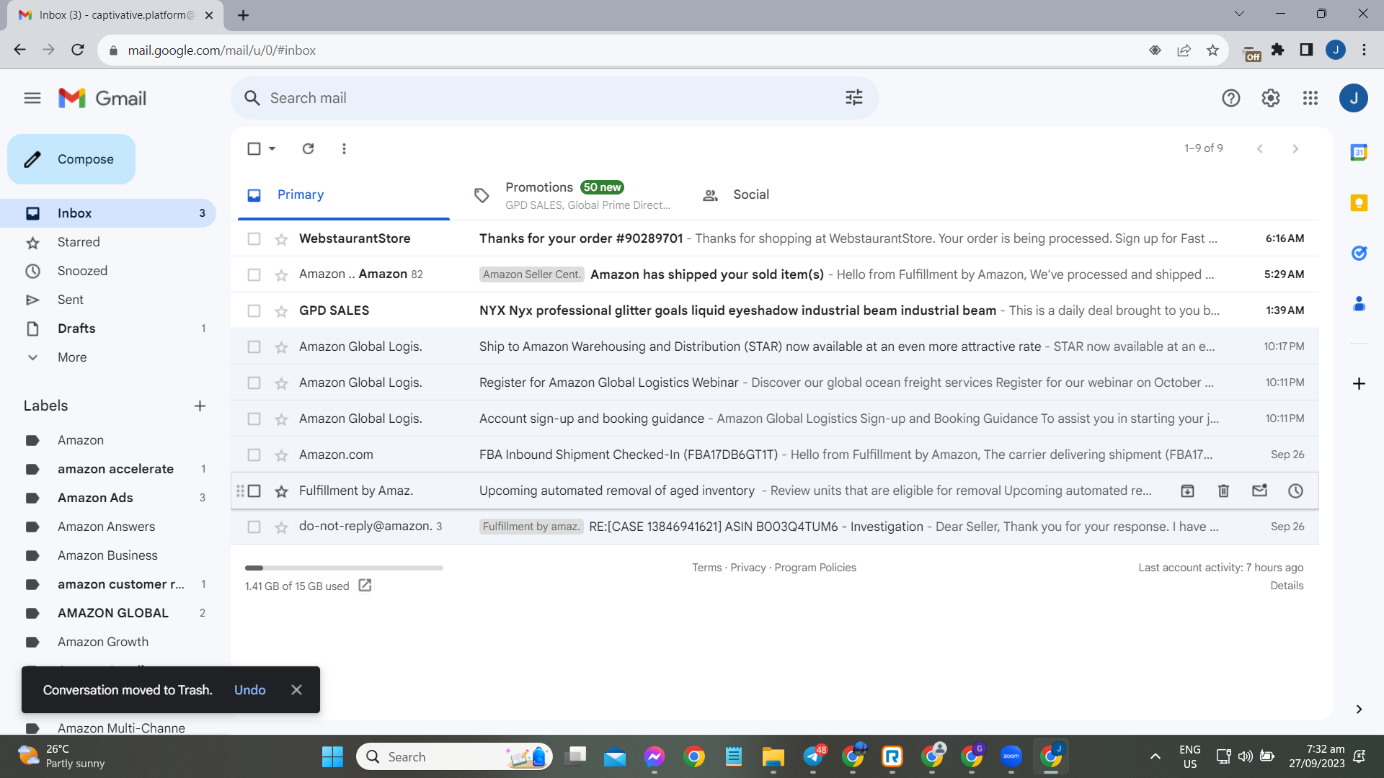Mark the Fulfillment by Amaz. email as unread
Viewport: 1384px width, 778px height.
click(1259, 491)
